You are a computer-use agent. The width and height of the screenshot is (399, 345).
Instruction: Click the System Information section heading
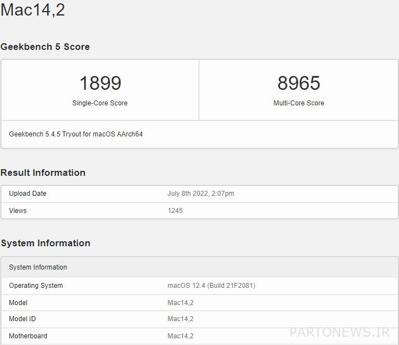(x=45, y=243)
